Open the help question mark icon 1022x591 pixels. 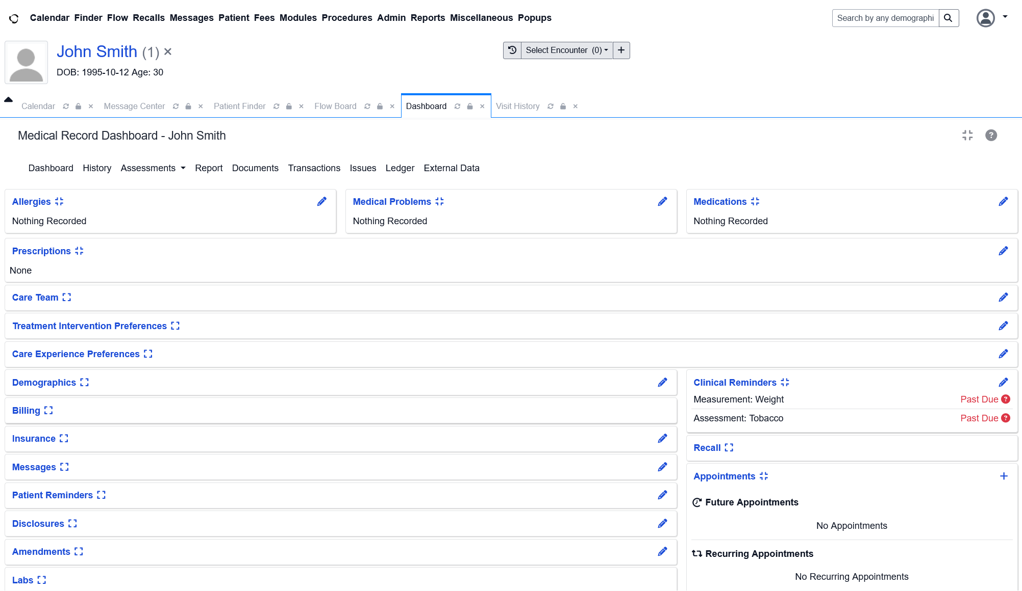coord(991,135)
